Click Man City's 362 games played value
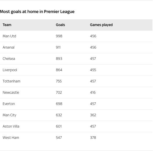153x151 pixels. (93, 115)
